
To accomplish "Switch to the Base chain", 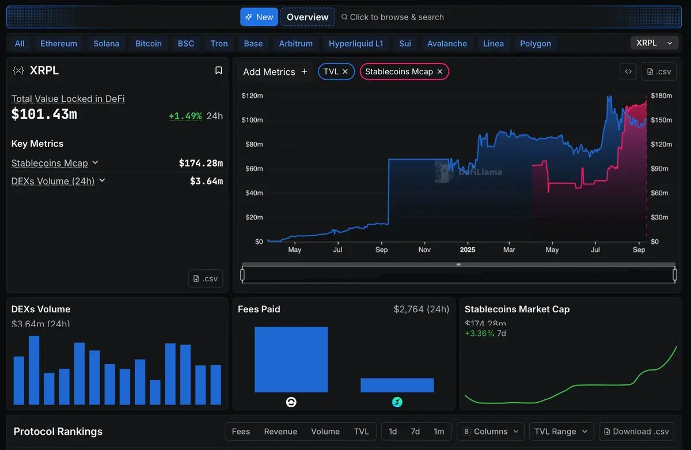I will click(x=253, y=43).
